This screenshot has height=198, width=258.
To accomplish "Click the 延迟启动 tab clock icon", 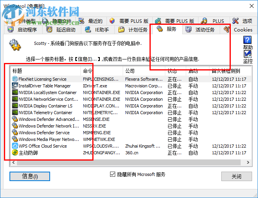I will pyautogui.click(x=49, y=30).
